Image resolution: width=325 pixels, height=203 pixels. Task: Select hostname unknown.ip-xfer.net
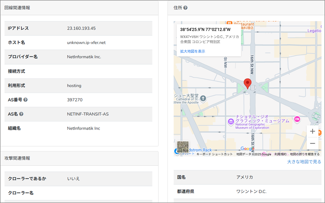(86, 43)
